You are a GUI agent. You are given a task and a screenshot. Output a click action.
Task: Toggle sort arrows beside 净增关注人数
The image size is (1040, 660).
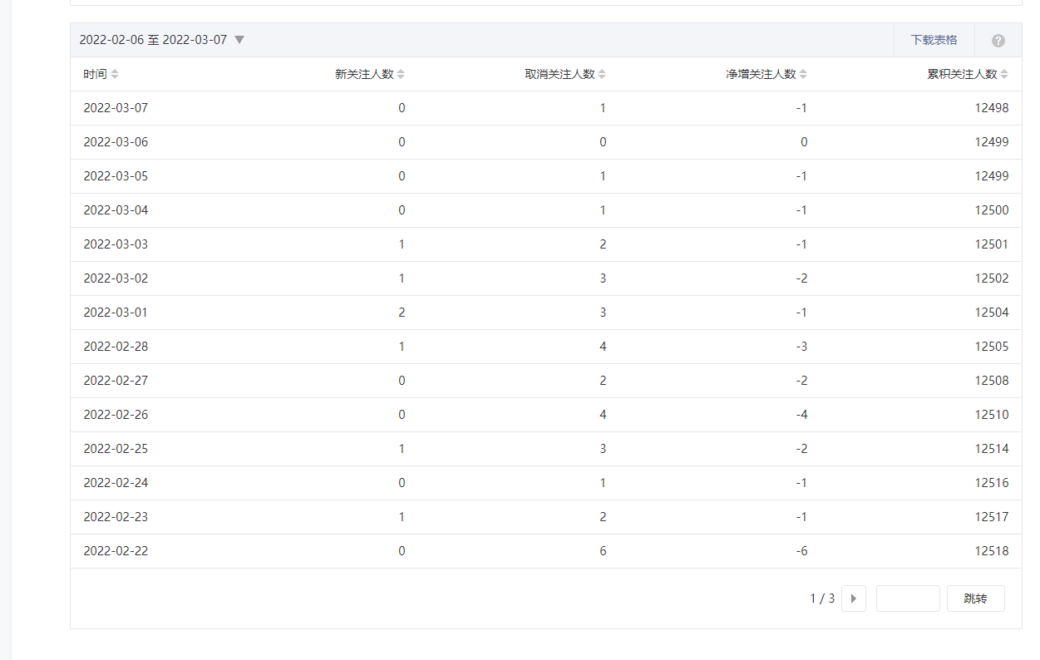(803, 74)
